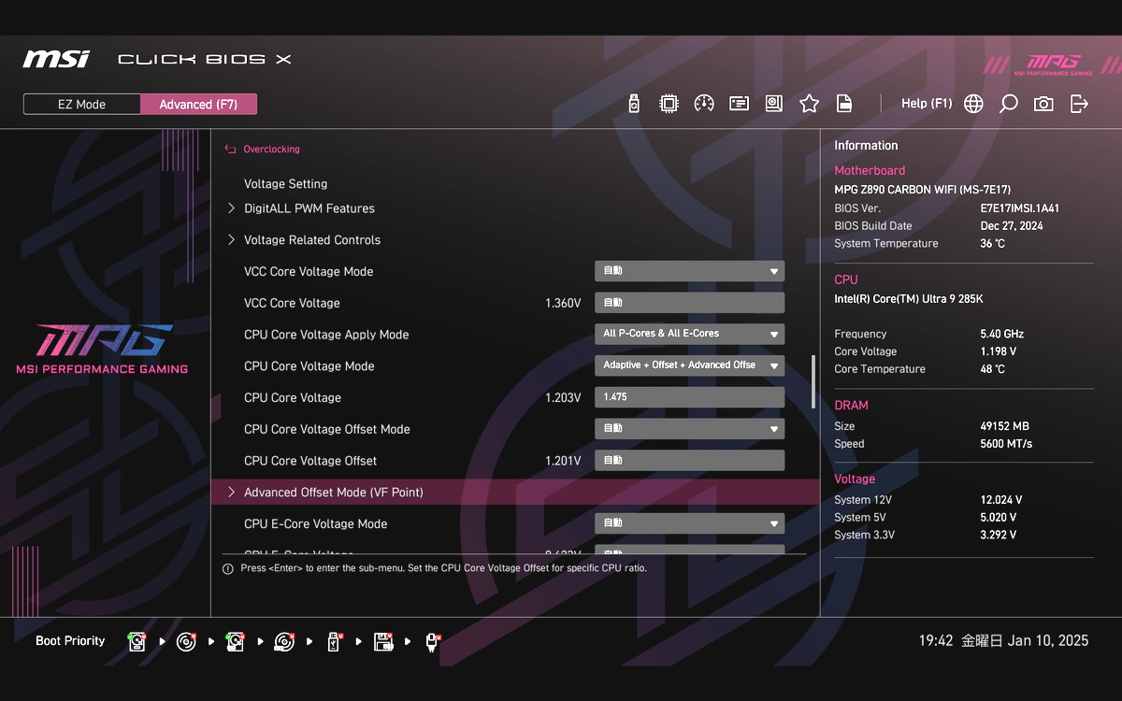Go back using the arrow beside Overclocking
The height and width of the screenshot is (701, 1122).
click(230, 149)
